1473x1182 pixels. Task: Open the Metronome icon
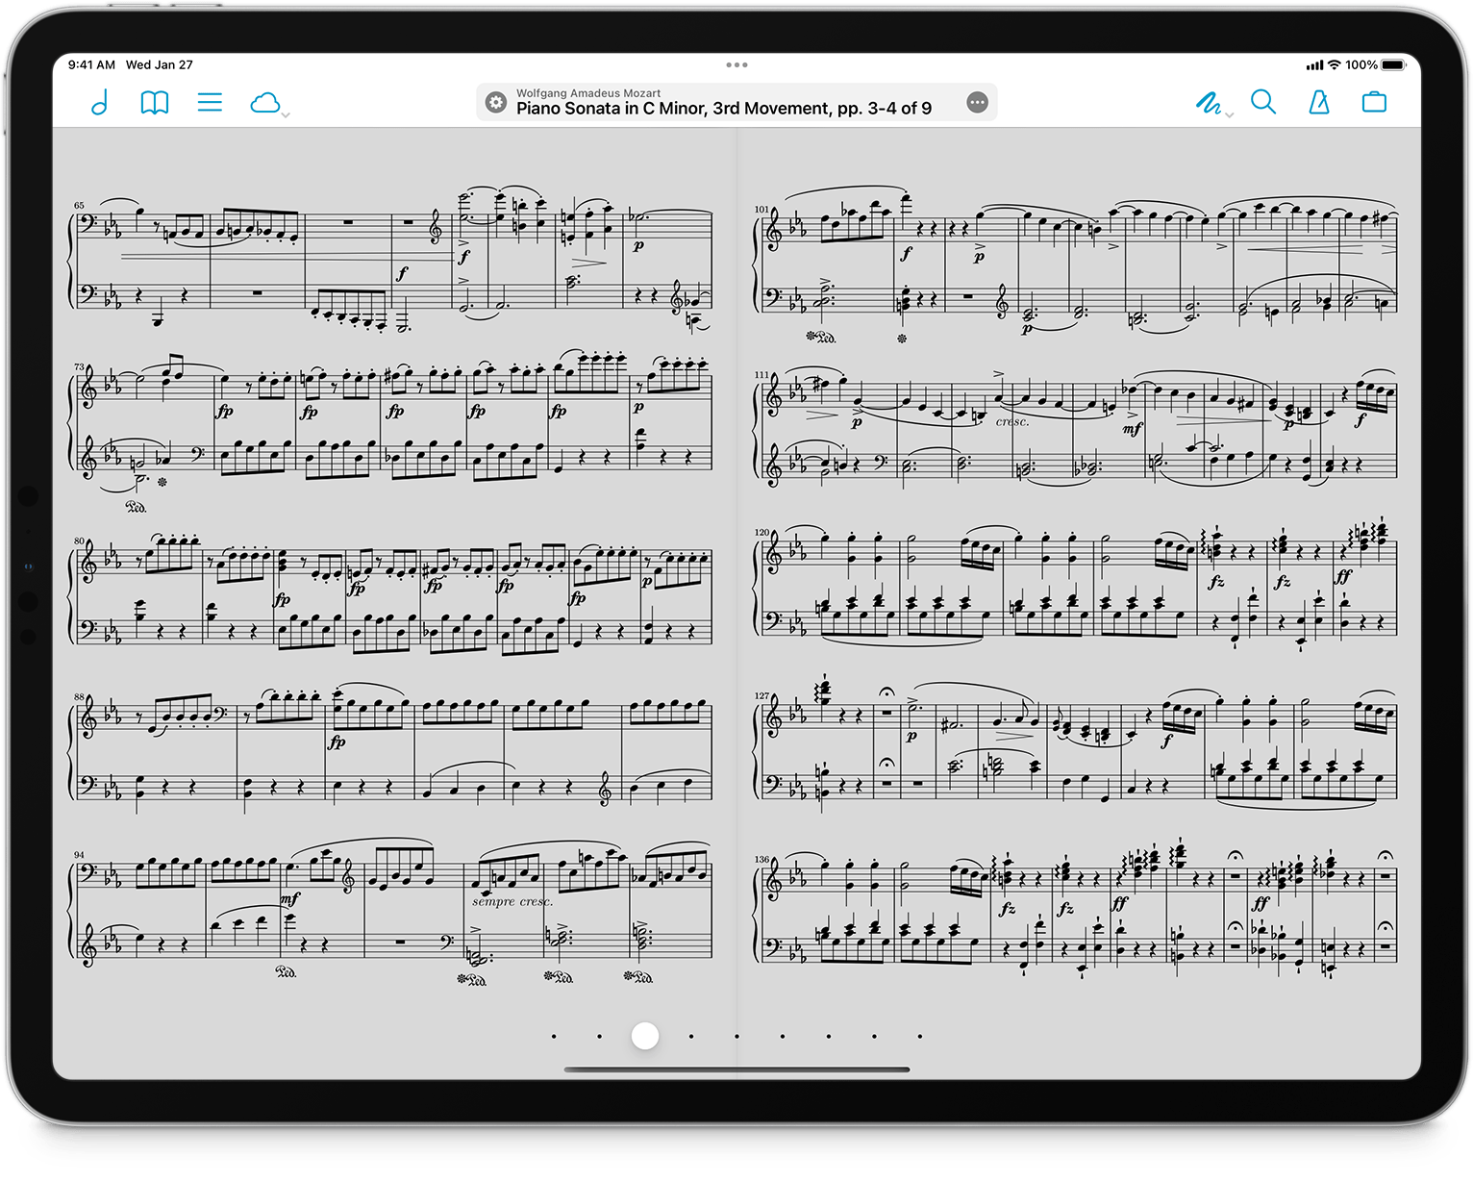pyautogui.click(x=1319, y=102)
